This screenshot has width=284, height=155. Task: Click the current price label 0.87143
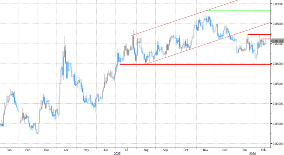(277, 40)
